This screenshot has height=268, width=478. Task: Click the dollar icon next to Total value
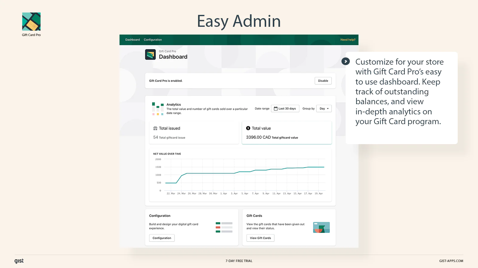click(x=248, y=128)
